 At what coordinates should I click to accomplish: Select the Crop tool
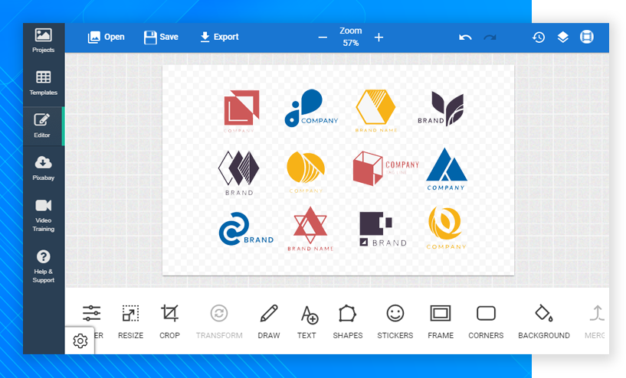tap(169, 321)
